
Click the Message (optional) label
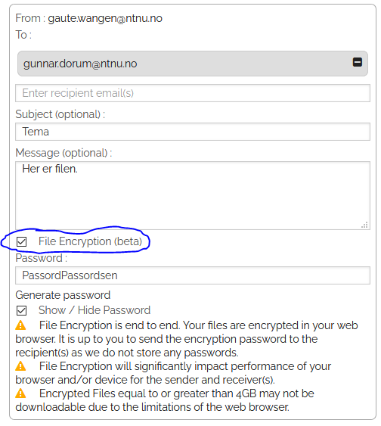click(x=63, y=153)
